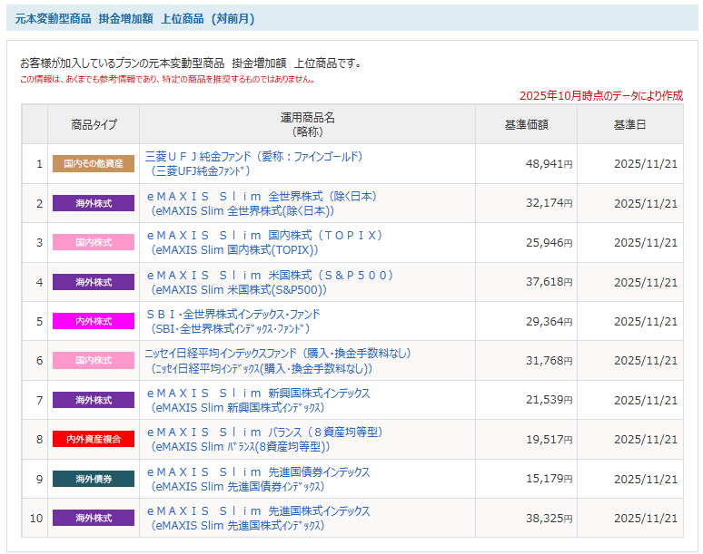
Task: Click the red disclaimer text この情報は、あくまでも参考情報
Action: point(168,79)
